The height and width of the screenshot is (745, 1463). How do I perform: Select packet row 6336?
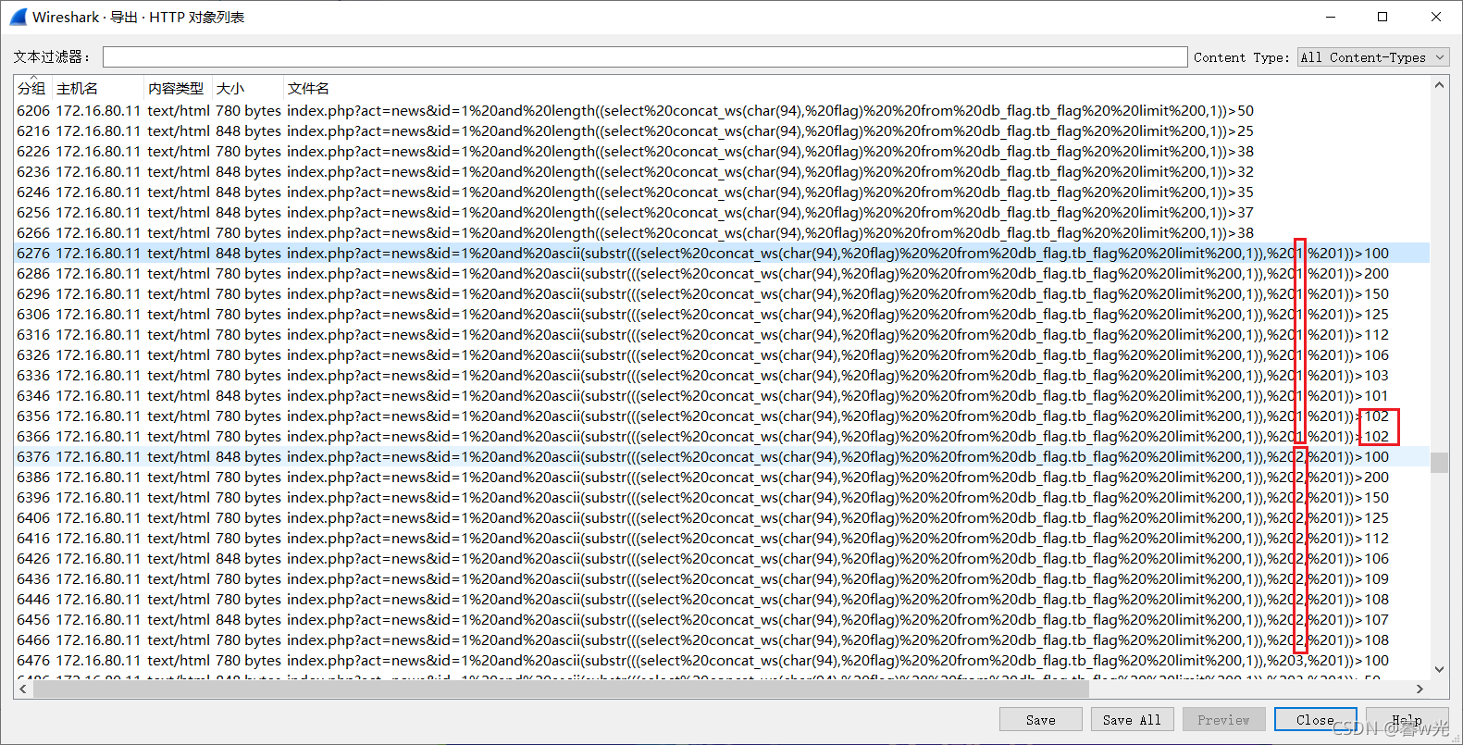[x=722, y=375]
